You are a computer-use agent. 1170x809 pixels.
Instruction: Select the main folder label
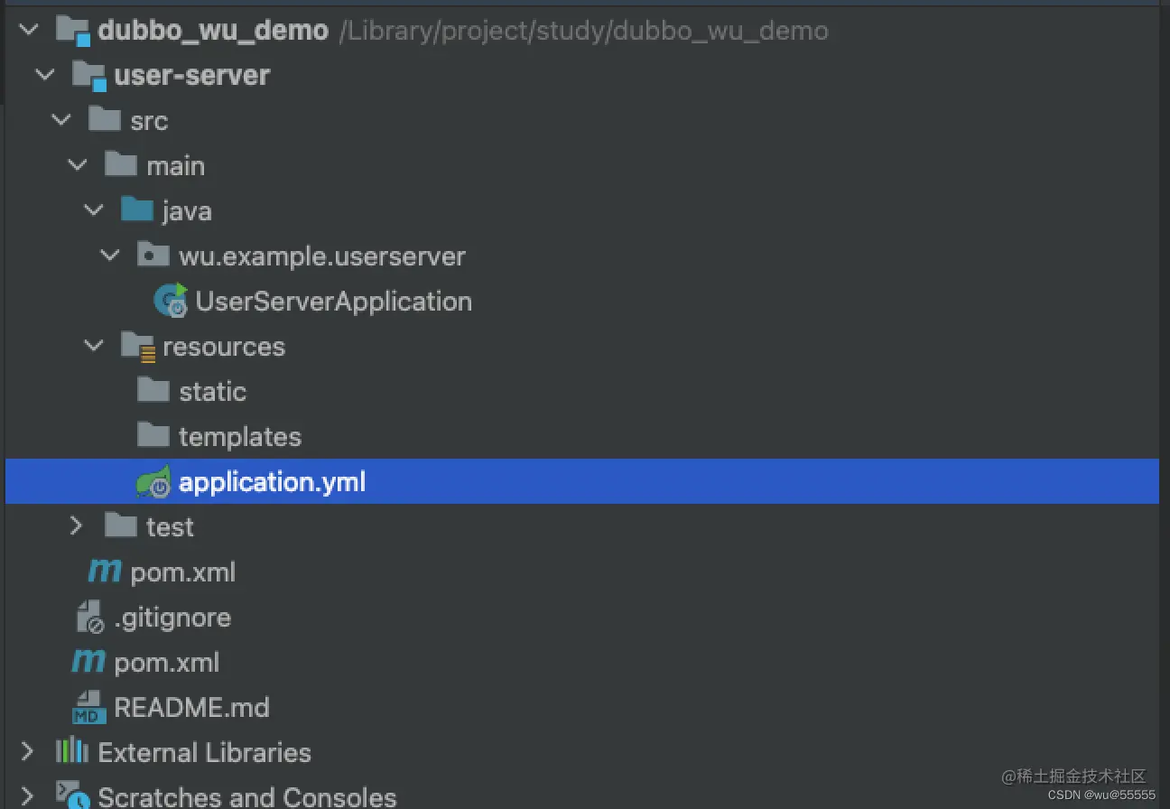(176, 166)
